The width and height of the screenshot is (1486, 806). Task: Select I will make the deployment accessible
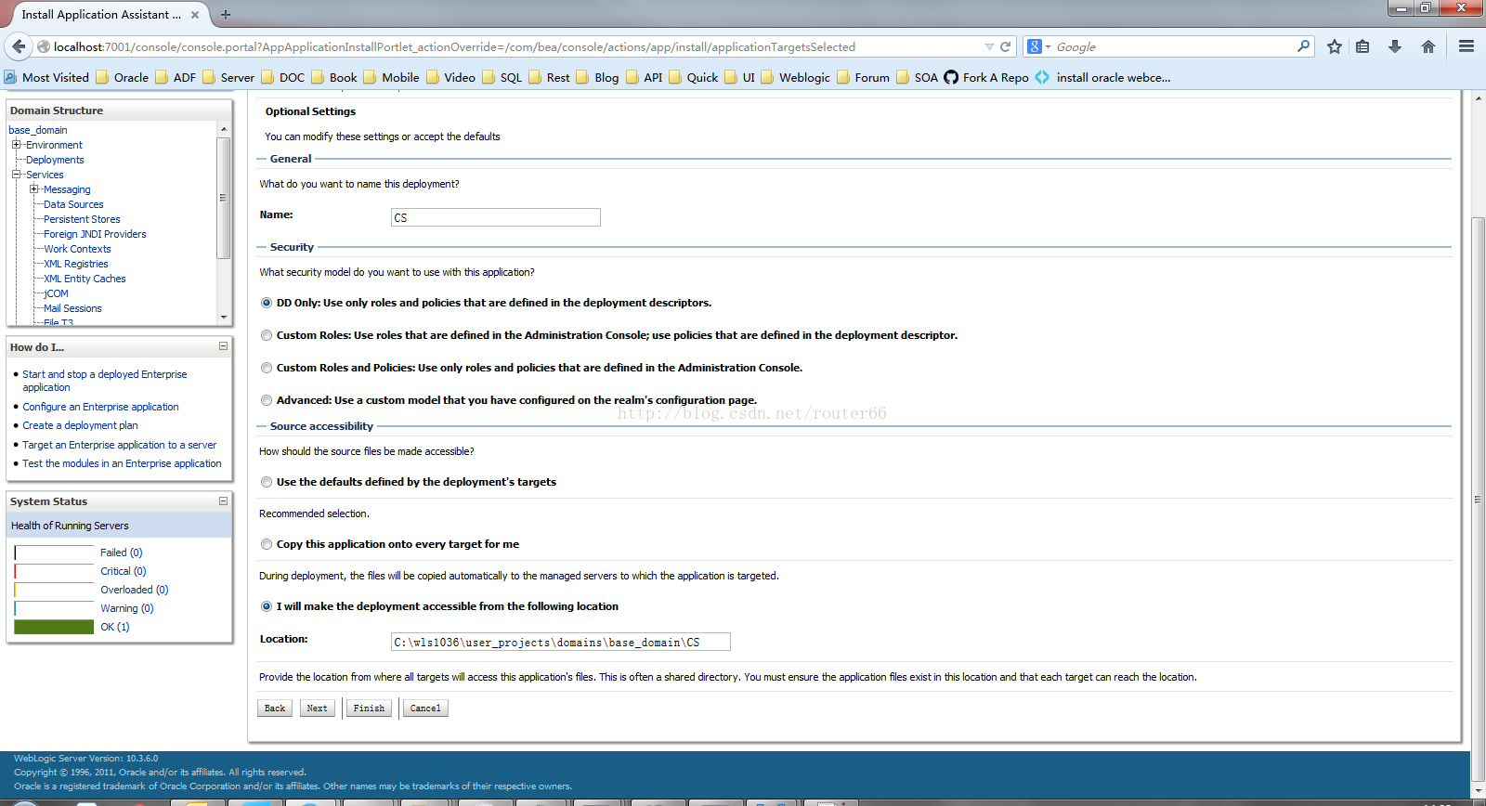coord(267,606)
